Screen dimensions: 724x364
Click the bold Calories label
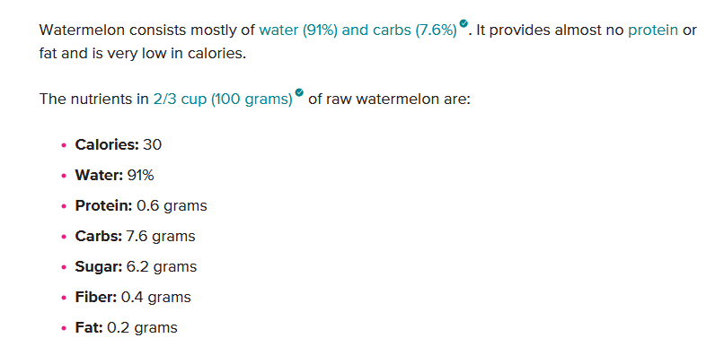pyautogui.click(x=106, y=144)
